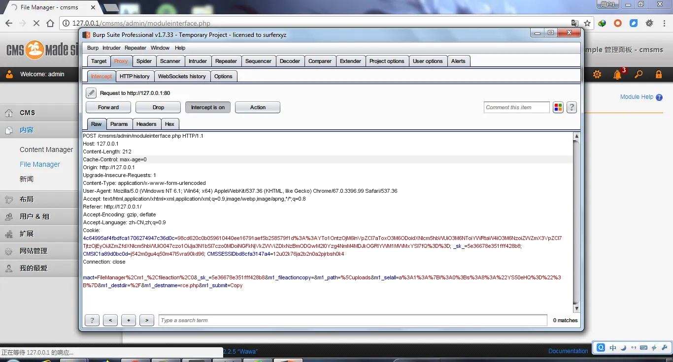This screenshot has width=673, height=362.
Task: Expand the 布局 section in CMS sidebar
Action: point(27,199)
